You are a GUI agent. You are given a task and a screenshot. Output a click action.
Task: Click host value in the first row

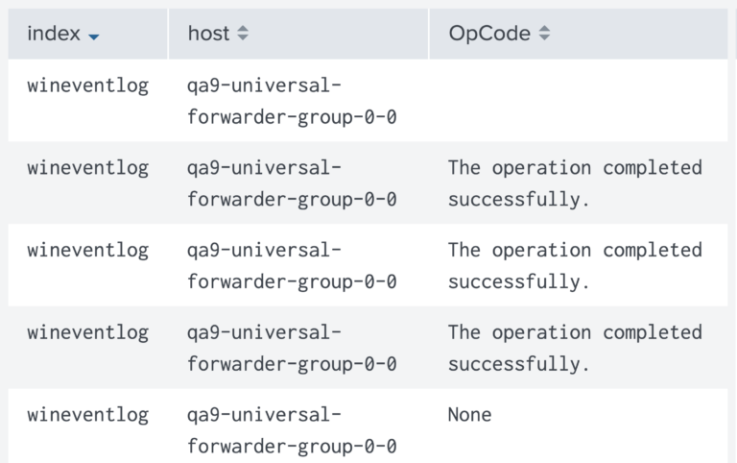click(x=292, y=101)
